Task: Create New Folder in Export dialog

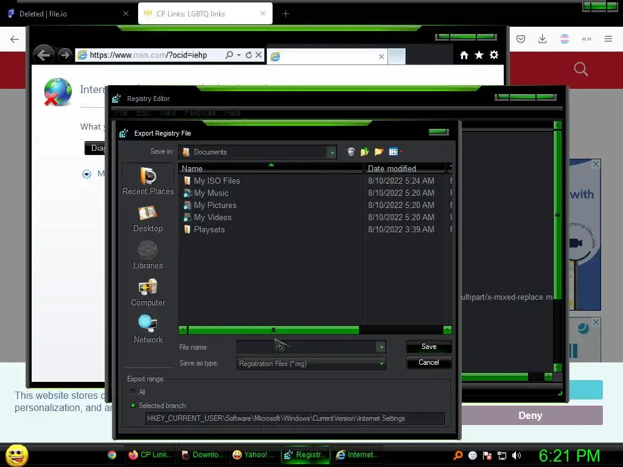Action: [378, 151]
